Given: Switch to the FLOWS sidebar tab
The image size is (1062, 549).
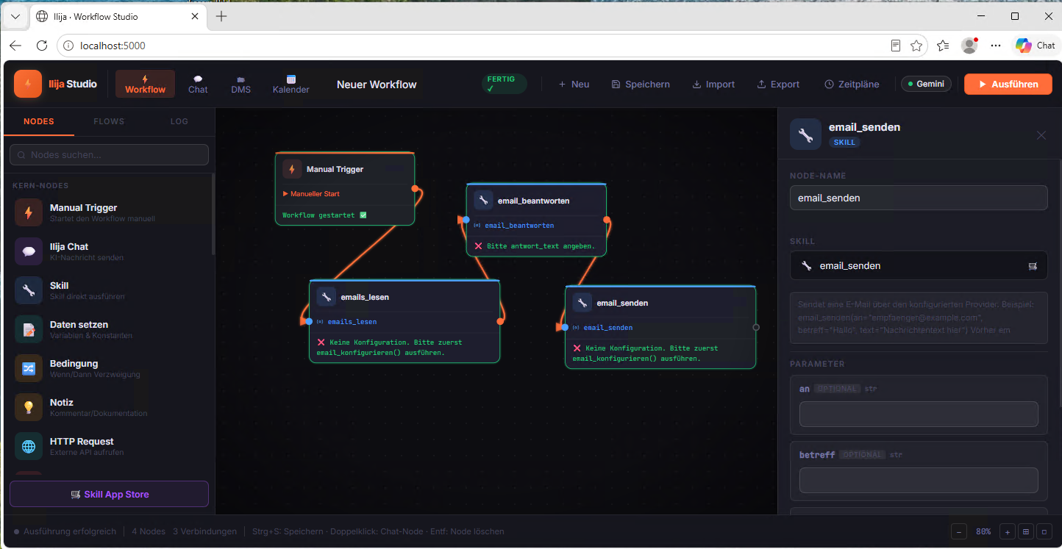Looking at the screenshot, I should coord(109,121).
